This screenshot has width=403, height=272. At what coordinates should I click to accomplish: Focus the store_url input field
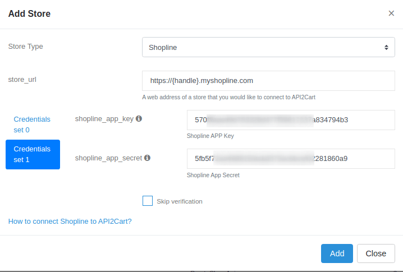click(x=268, y=81)
